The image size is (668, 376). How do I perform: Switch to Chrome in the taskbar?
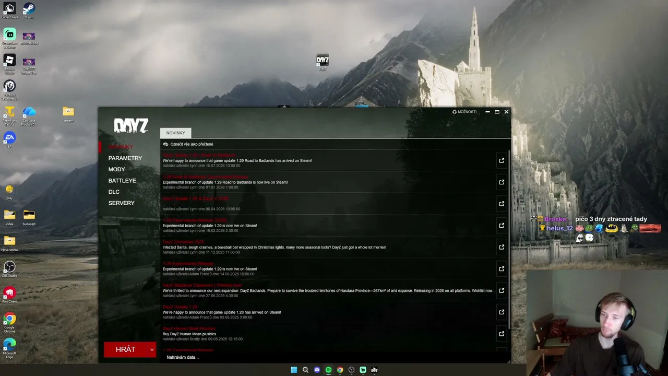tap(340, 370)
